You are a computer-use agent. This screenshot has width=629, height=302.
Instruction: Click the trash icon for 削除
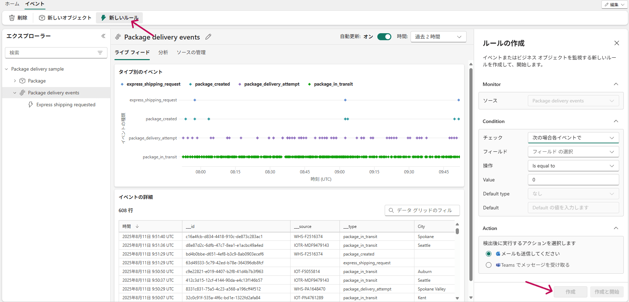[x=12, y=18]
